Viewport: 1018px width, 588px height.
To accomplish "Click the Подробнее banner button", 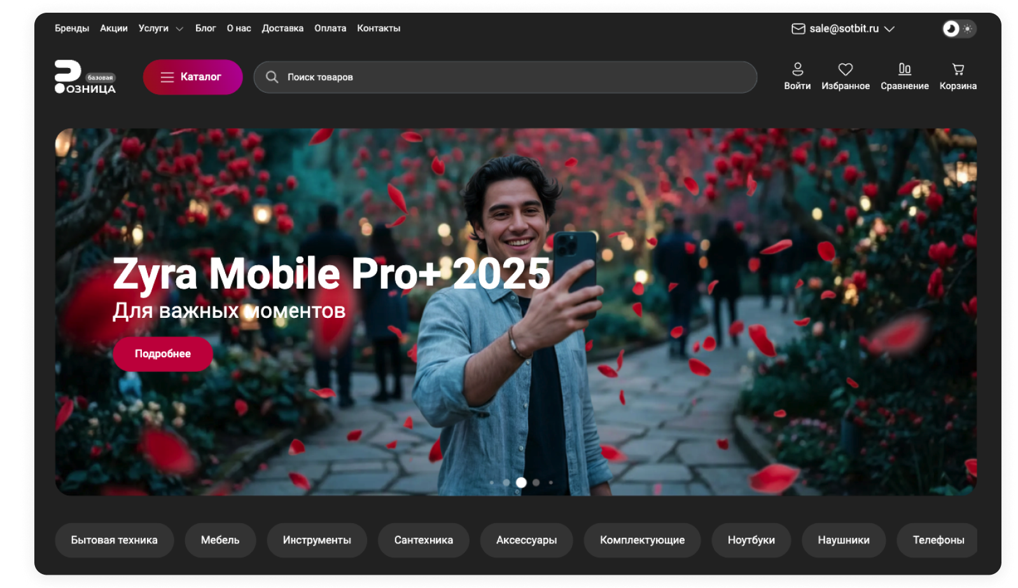I will (163, 353).
